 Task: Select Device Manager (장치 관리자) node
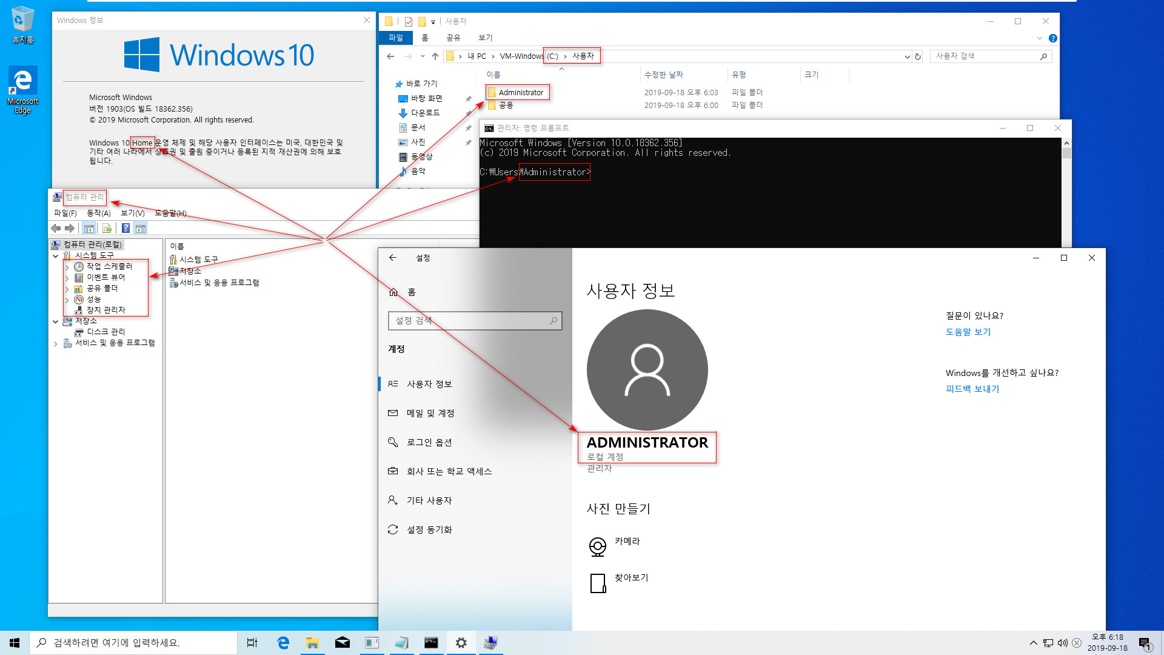pos(105,310)
